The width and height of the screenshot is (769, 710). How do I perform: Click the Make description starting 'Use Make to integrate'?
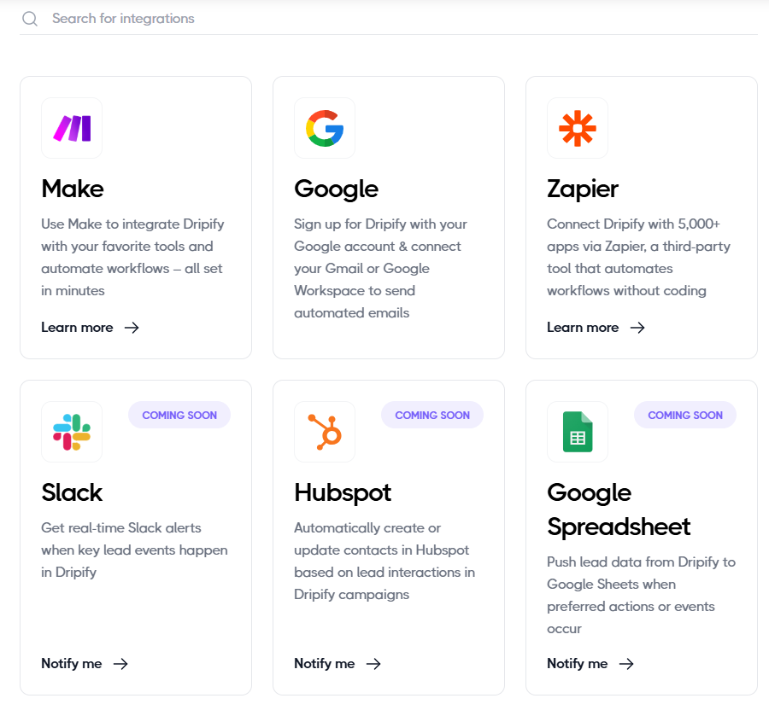pos(132,258)
